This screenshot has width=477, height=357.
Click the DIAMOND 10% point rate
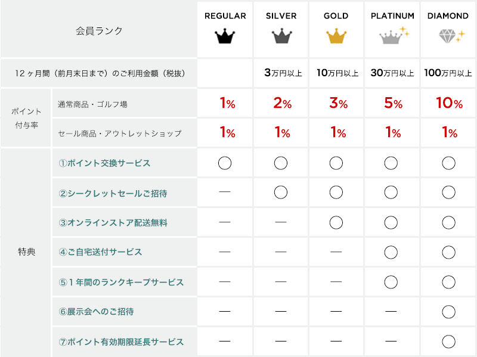[450, 103]
